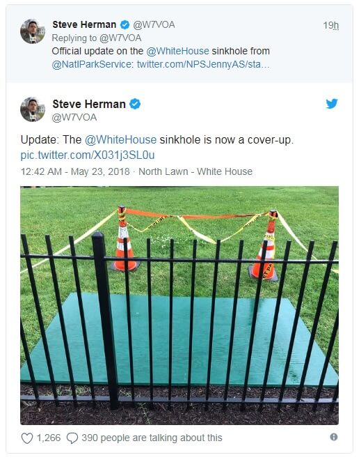
Task: Like the tweet with heart icon
Action: click(x=27, y=438)
